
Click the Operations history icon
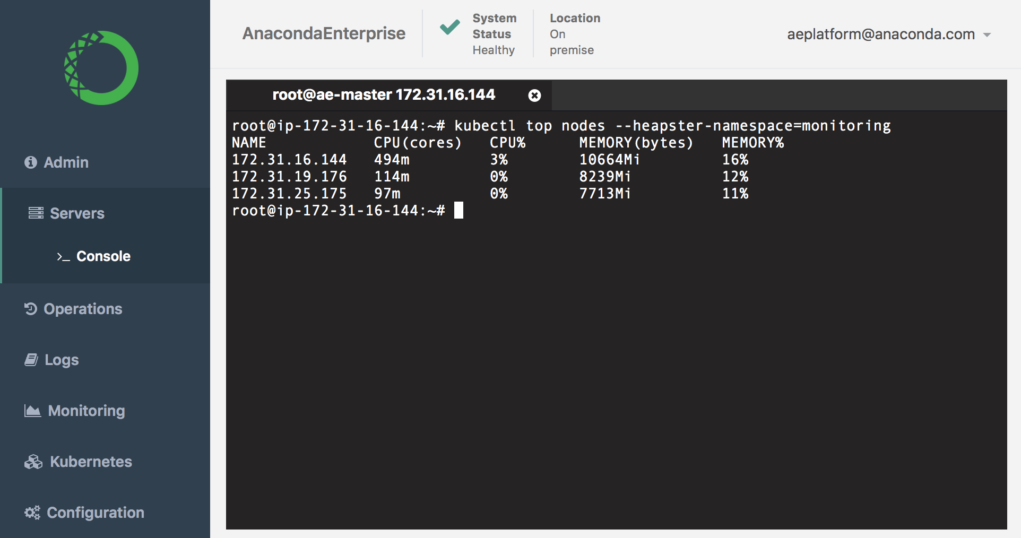coord(31,309)
